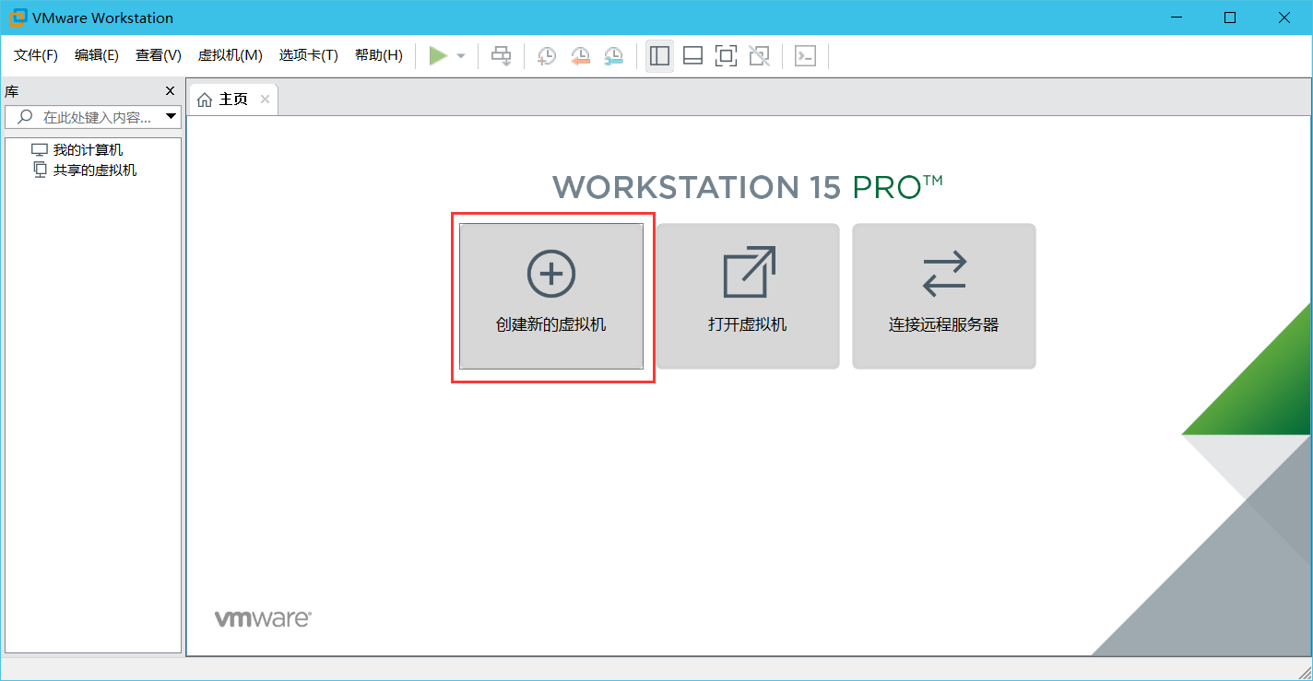Minimize the VMware Workstation window
The width and height of the screenshot is (1313, 681).
click(1176, 18)
